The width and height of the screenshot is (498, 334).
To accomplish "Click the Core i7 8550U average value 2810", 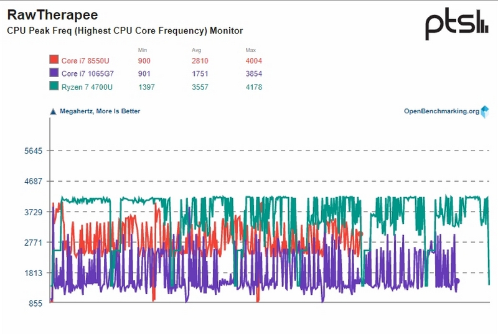I will tap(200, 60).
